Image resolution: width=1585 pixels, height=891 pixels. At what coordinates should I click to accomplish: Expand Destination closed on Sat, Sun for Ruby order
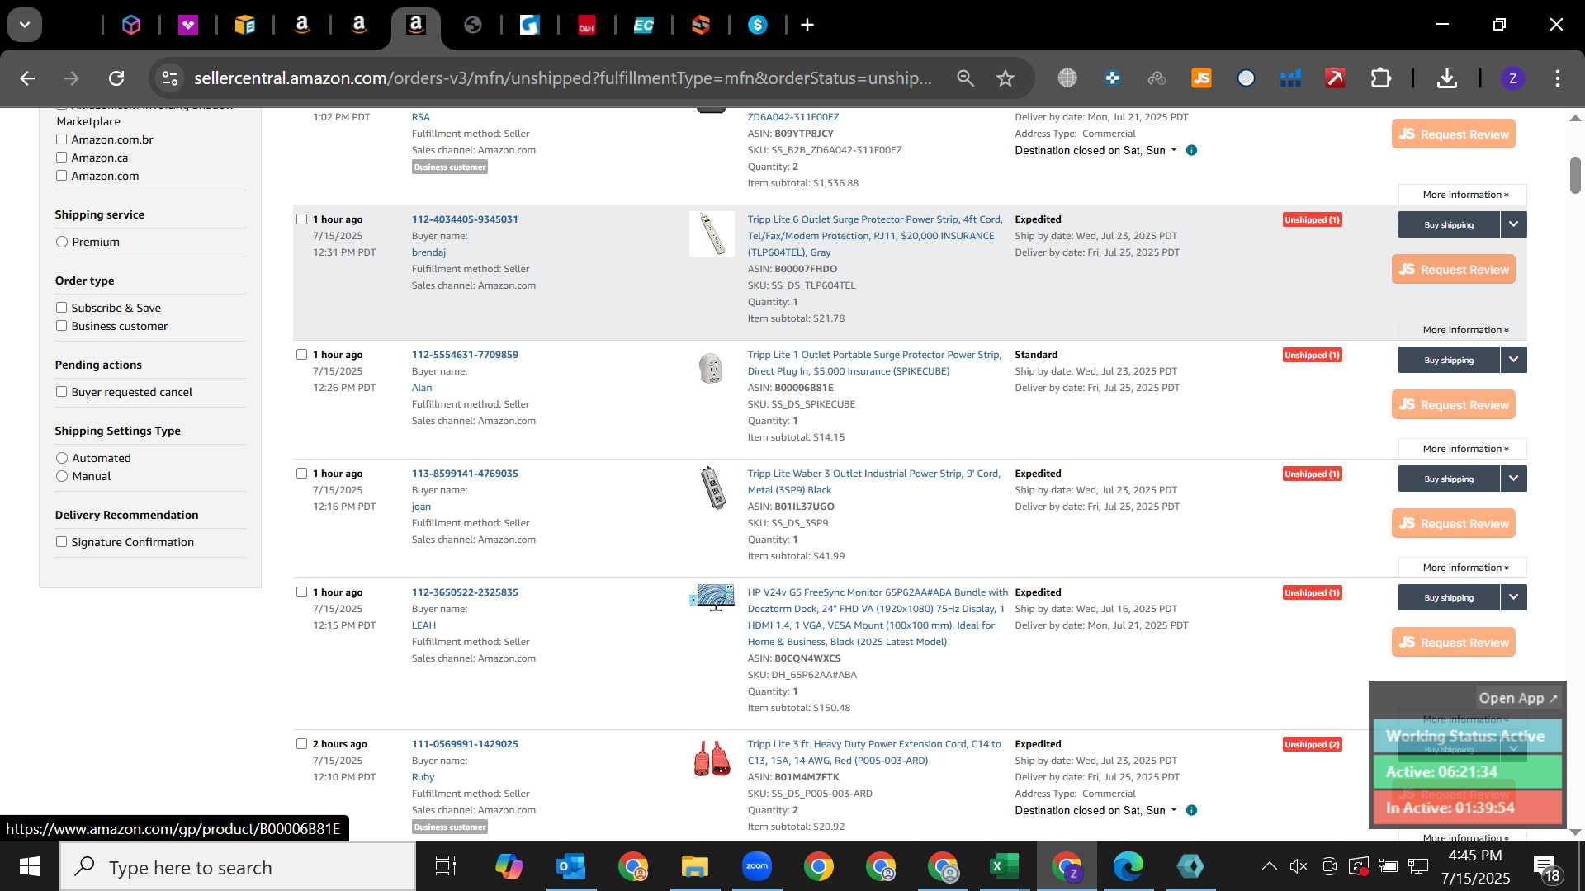coord(1095,810)
